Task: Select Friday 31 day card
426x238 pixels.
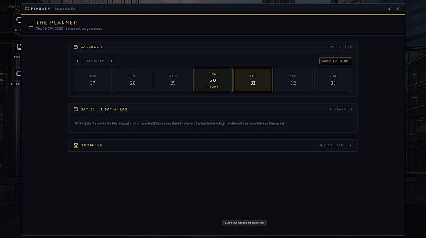Action: 253,80
